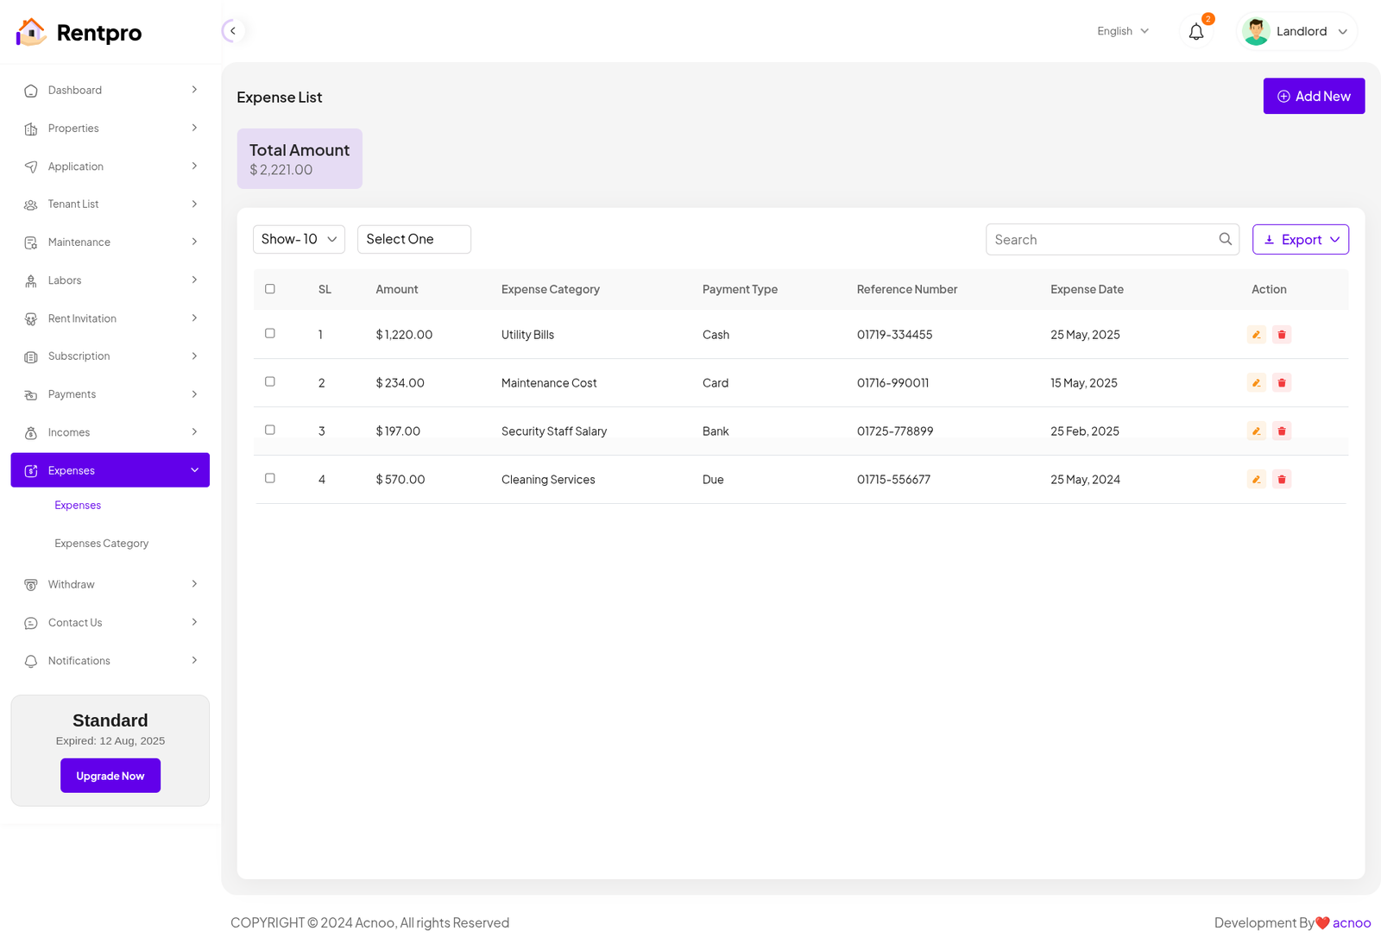Edit the Utility Bills expense row

coord(1256,335)
